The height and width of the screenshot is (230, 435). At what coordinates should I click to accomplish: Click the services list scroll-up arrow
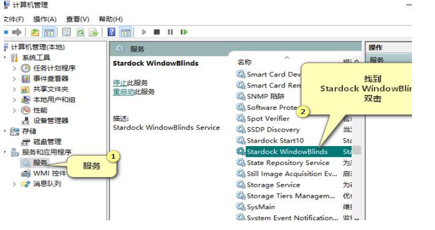[x=357, y=61]
